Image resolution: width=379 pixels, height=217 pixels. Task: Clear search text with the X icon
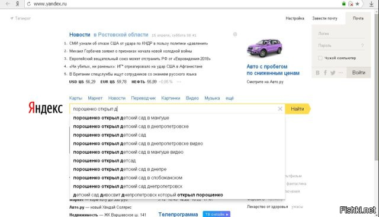pos(280,109)
